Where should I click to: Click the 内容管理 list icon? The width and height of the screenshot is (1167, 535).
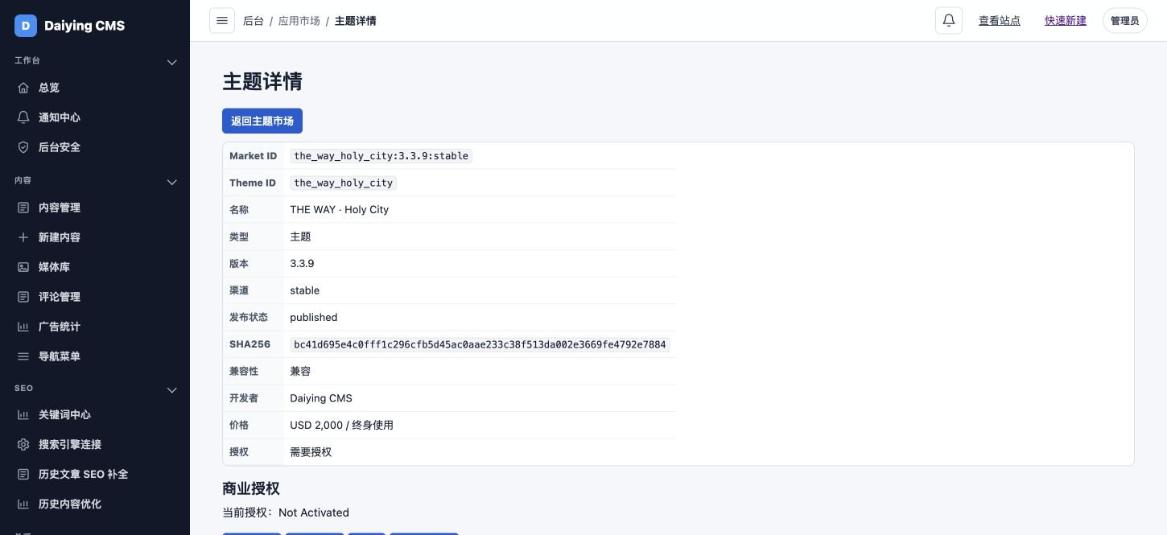click(x=23, y=208)
